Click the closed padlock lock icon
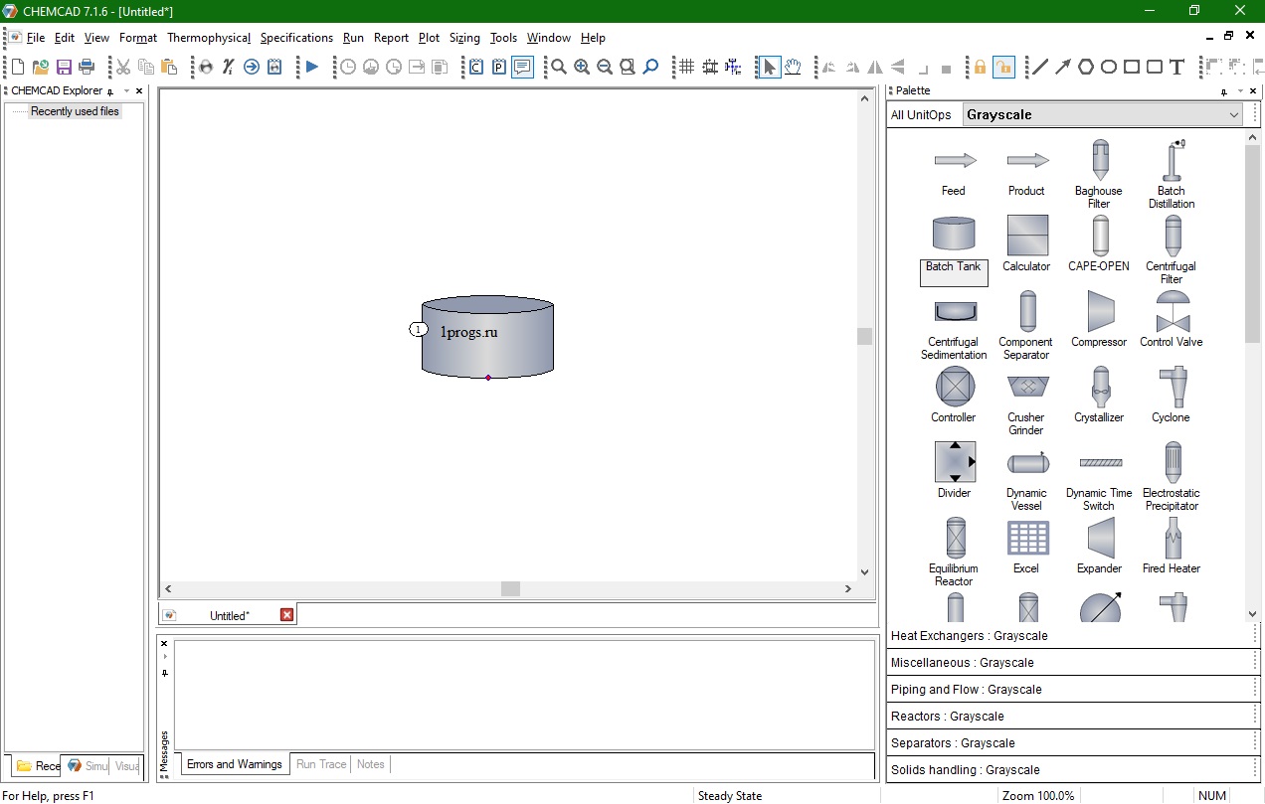The width and height of the screenshot is (1265, 804). (980, 67)
